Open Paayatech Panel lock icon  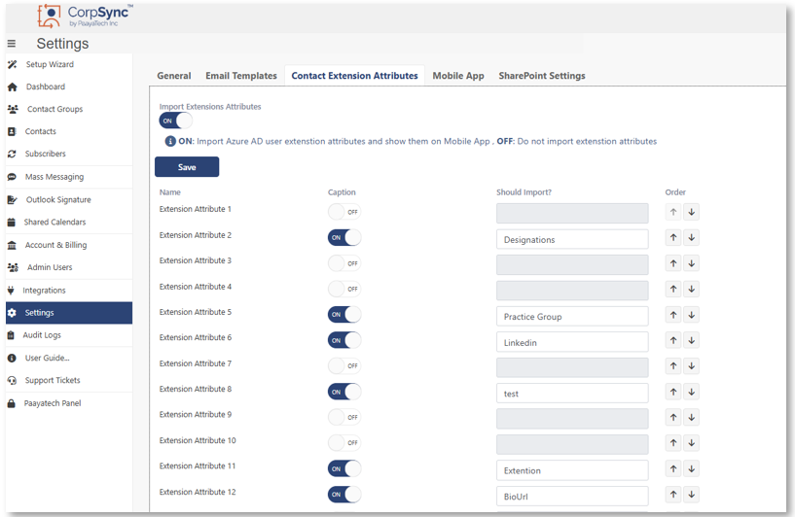pyautogui.click(x=11, y=403)
